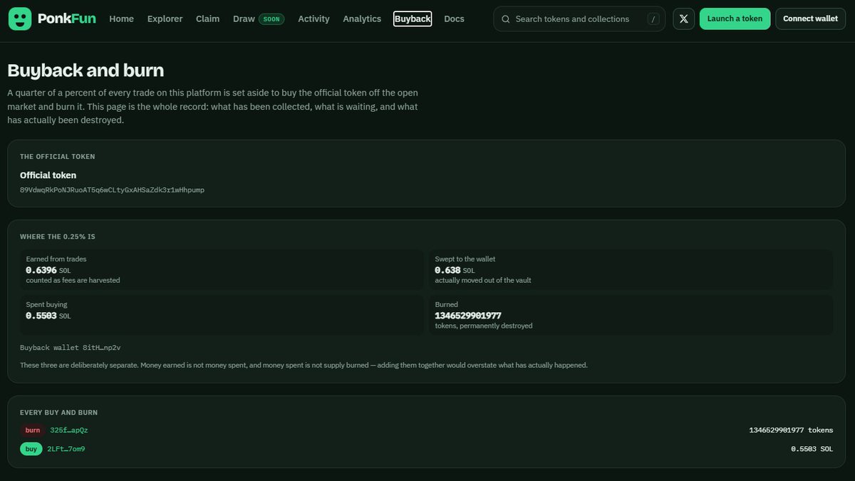The width and height of the screenshot is (855, 481).
Task: Select the Buyback nav item
Action: 413,19
